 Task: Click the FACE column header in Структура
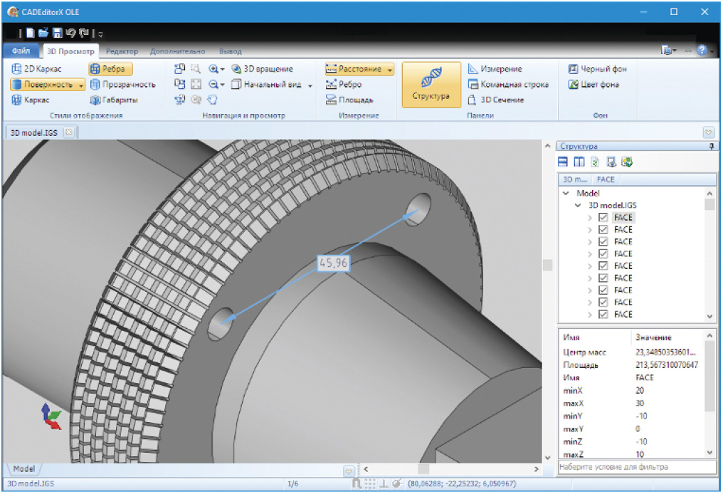[x=606, y=179]
